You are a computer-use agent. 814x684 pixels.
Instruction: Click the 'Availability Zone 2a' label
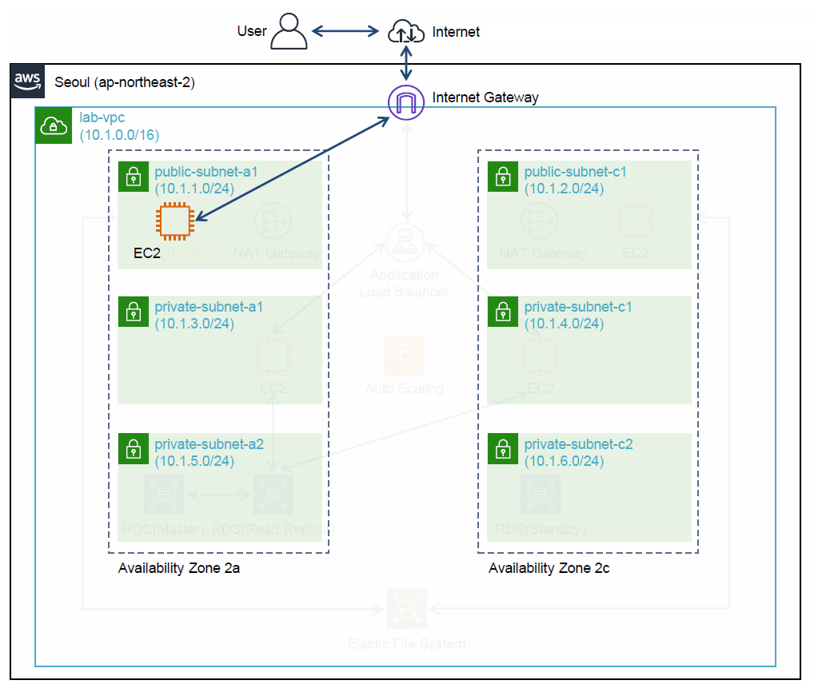tap(179, 568)
